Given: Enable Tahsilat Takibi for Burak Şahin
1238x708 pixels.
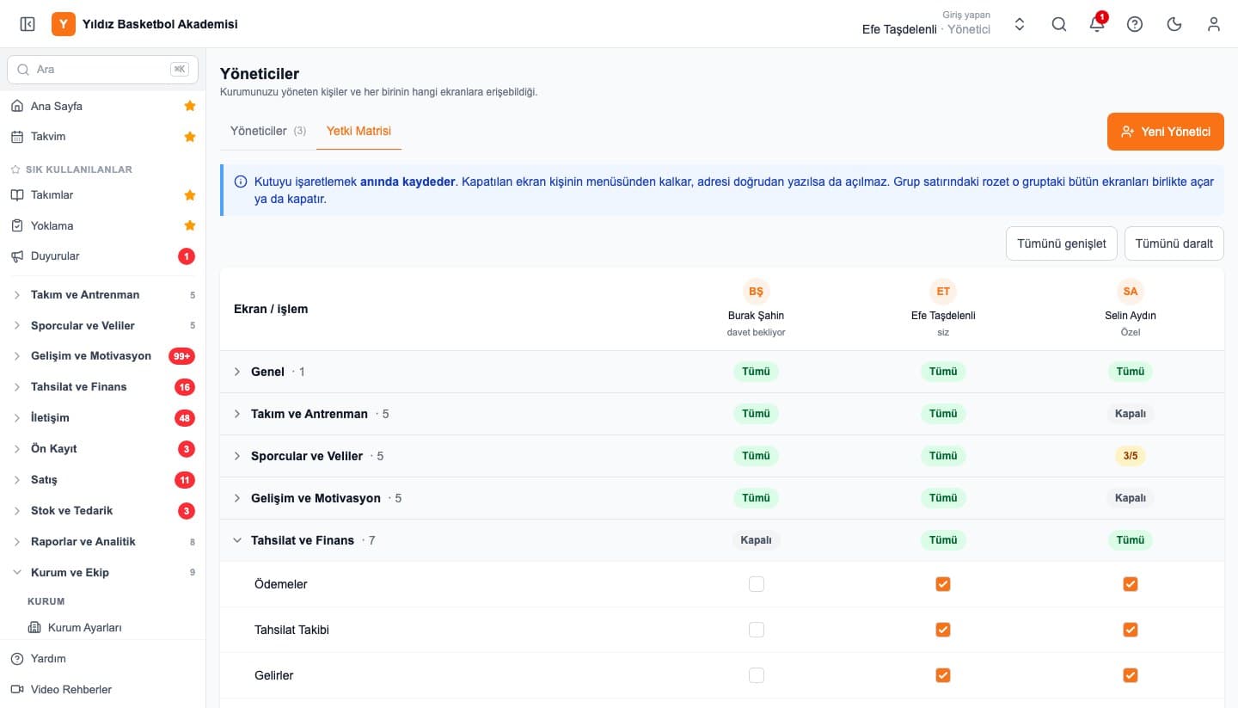Looking at the screenshot, I should [x=757, y=630].
